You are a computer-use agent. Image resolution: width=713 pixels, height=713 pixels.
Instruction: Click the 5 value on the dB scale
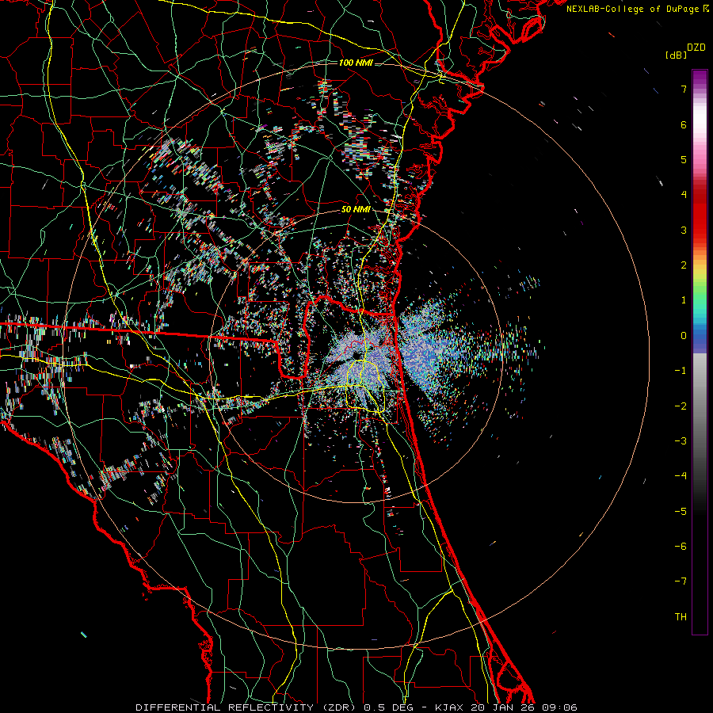684,159
